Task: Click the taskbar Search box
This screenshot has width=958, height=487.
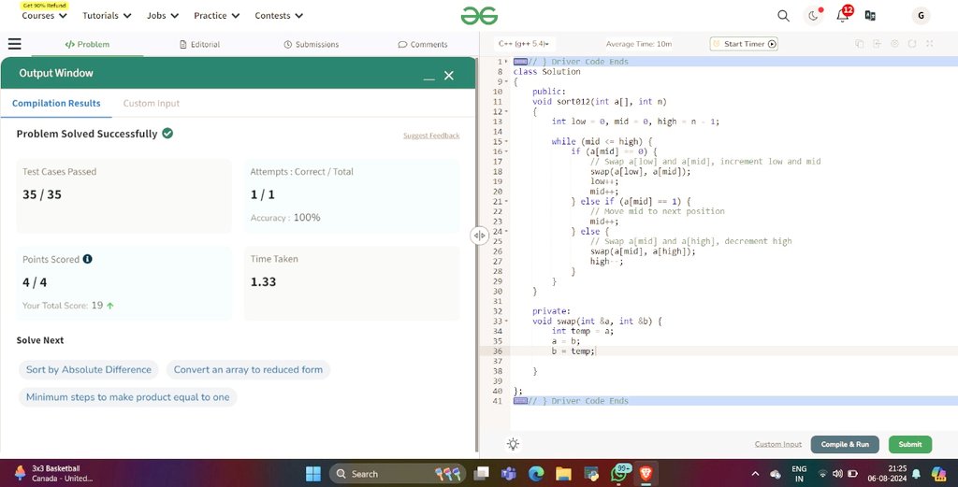Action: (x=397, y=474)
